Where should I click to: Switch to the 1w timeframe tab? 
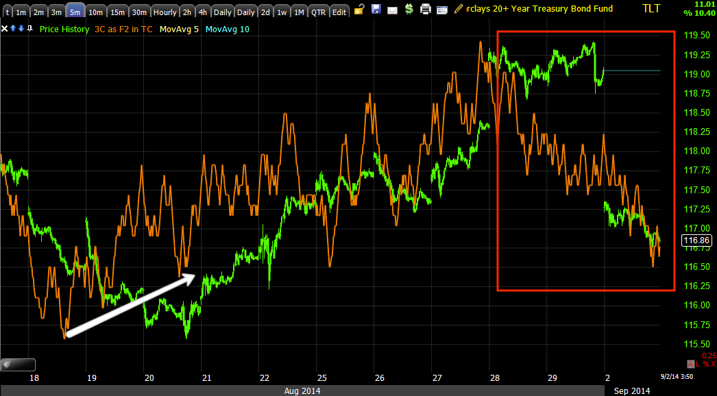click(x=282, y=12)
